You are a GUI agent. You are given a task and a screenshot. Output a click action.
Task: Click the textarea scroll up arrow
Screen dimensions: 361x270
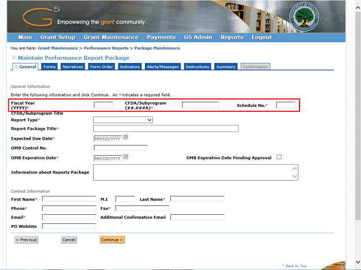(294, 169)
